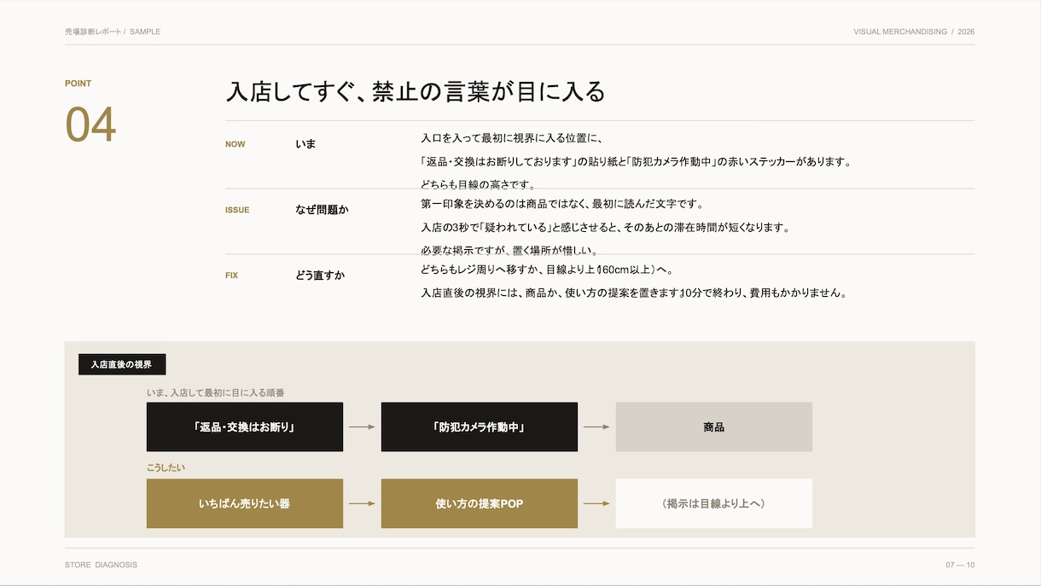The width and height of the screenshot is (1041, 586).
Task: Click the caption 'いま、入店して最初に目に入る順番'
Action: tap(216, 393)
